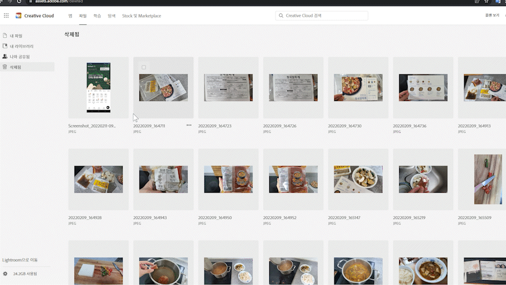The image size is (506, 285).
Task: Open the storage settings gear icon
Action: [x=5, y=274]
